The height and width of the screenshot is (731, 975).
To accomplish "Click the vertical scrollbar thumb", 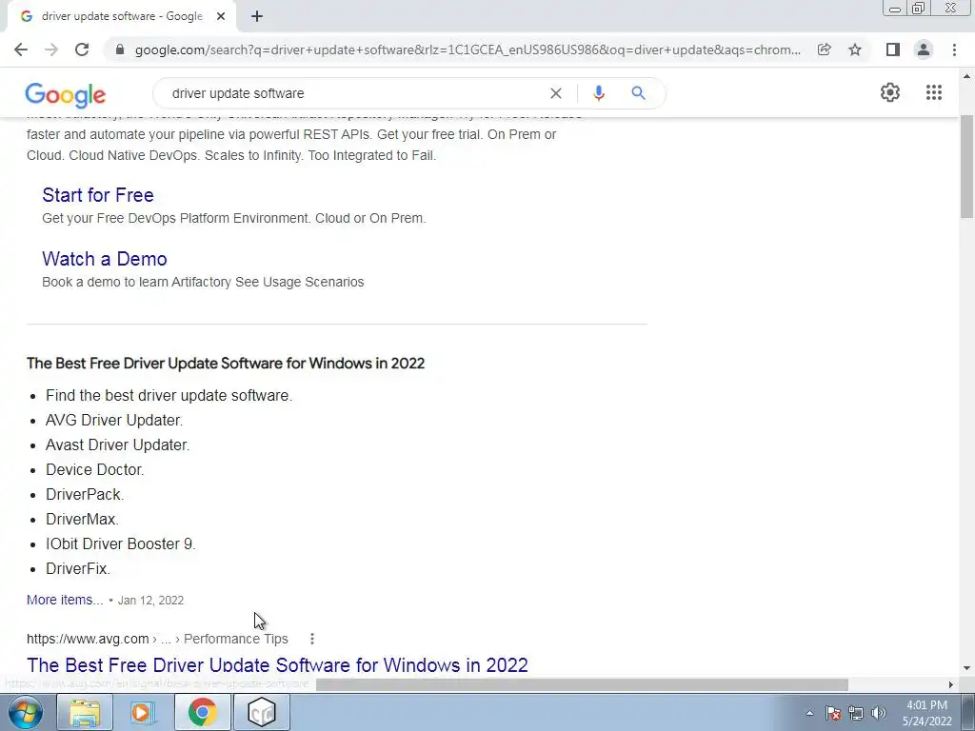I will [x=966, y=167].
